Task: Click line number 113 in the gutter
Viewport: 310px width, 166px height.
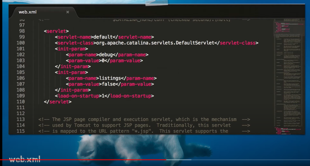Action: click(x=21, y=119)
